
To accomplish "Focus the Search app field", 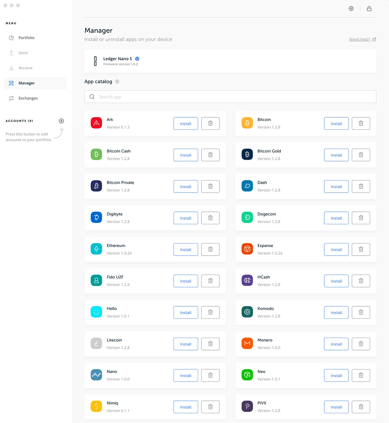I will (x=230, y=97).
